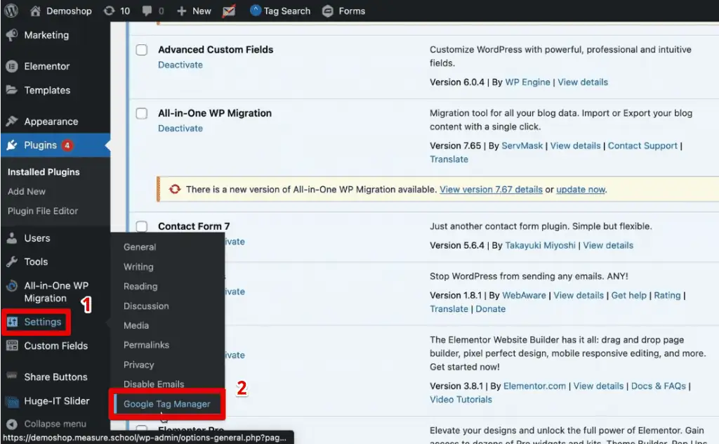The width and height of the screenshot is (719, 444).
Task: Tick the Contact Form 7 checkbox
Action: pyautogui.click(x=141, y=226)
